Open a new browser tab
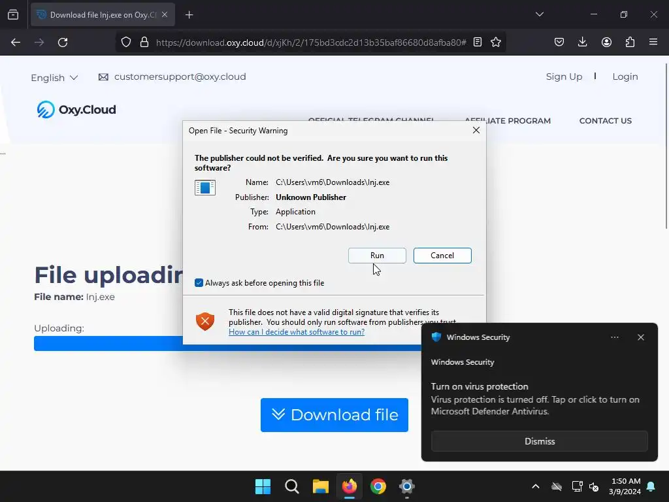This screenshot has width=669, height=502. point(189,15)
